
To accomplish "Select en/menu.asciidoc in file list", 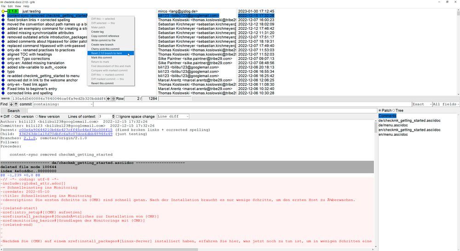I will 393,134.
